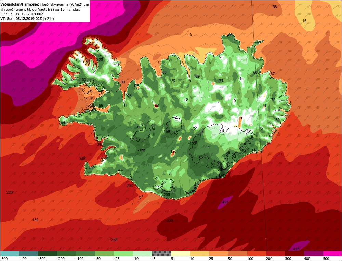The height and width of the screenshot is (261, 342).
Task: Select the orange legend swatch above 25
Action: [x=218, y=253]
